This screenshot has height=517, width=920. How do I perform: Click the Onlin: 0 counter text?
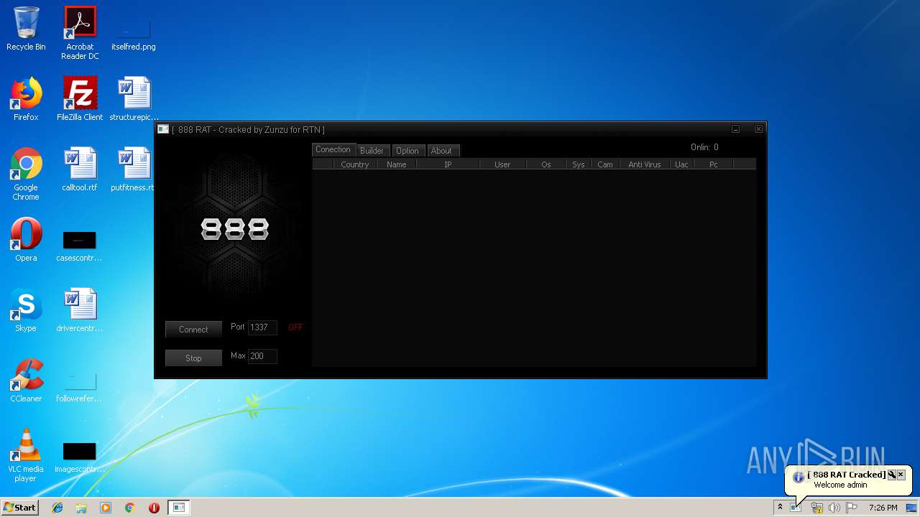pyautogui.click(x=704, y=147)
